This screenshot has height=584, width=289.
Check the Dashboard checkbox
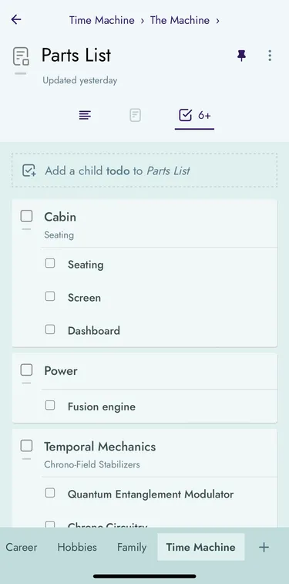50,329
